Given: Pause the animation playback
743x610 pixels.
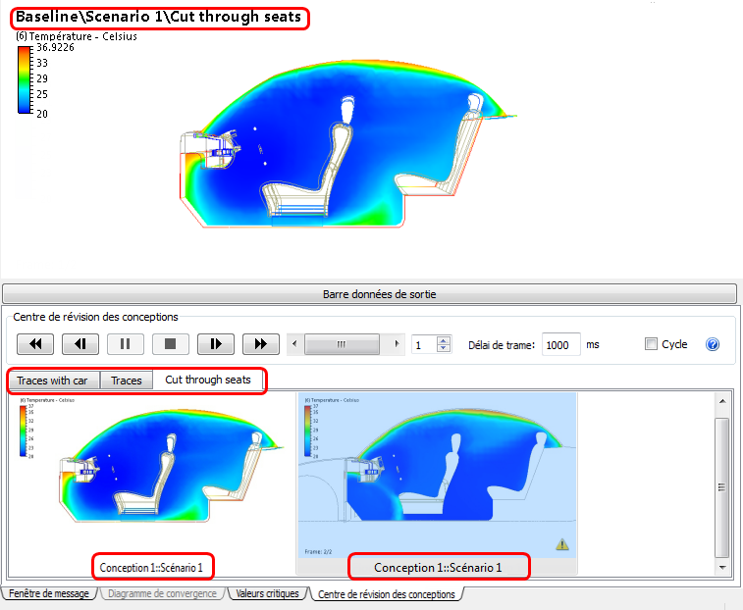Looking at the screenshot, I should [x=125, y=344].
